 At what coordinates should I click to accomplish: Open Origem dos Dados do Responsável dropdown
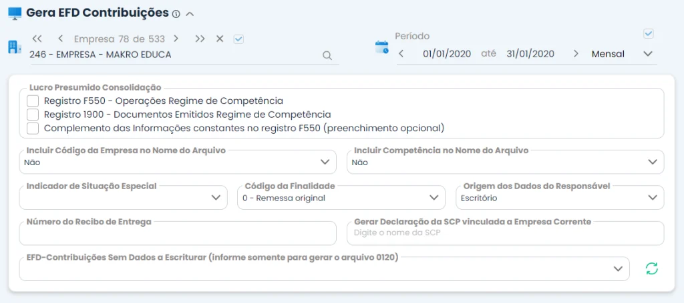point(560,197)
